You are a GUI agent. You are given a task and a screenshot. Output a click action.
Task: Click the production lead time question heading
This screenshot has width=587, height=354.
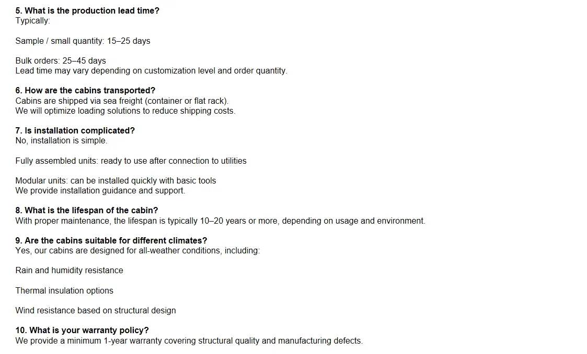pos(87,10)
